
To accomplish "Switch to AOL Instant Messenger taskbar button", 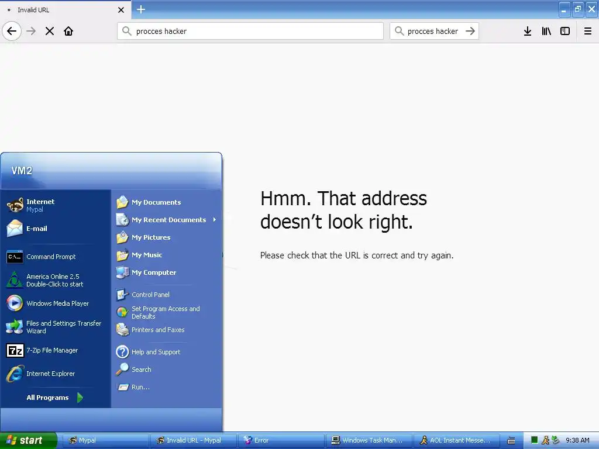I will tap(456, 440).
